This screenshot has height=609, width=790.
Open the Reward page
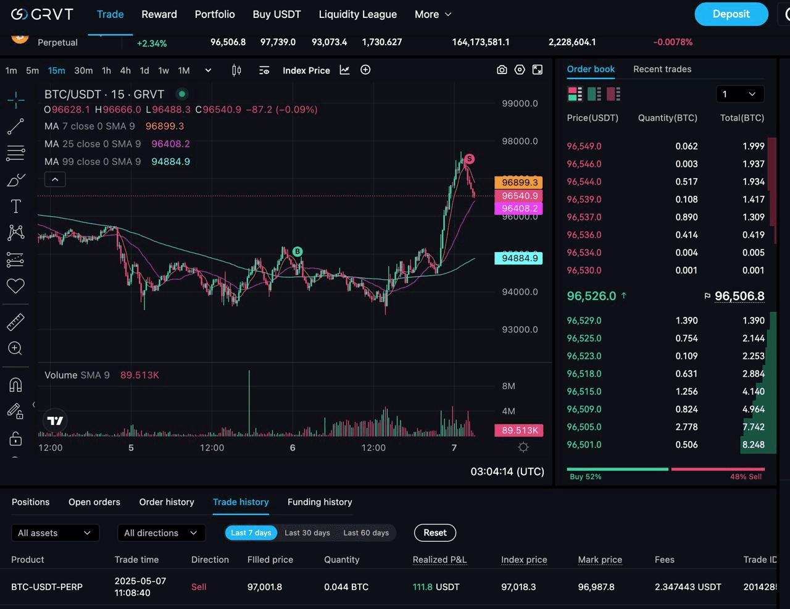(x=159, y=14)
